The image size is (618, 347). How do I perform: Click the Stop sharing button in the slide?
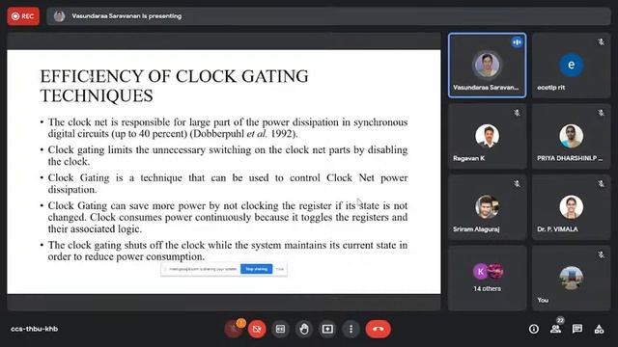[257, 269]
